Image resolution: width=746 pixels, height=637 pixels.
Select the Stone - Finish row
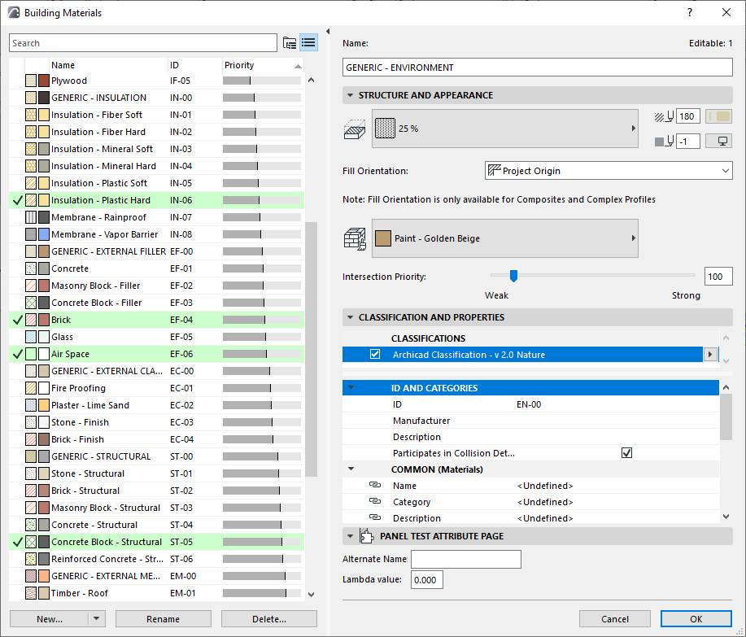(x=156, y=422)
